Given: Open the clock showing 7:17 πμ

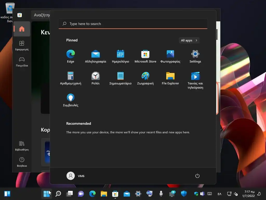Looking at the screenshot, I should click(249, 194).
